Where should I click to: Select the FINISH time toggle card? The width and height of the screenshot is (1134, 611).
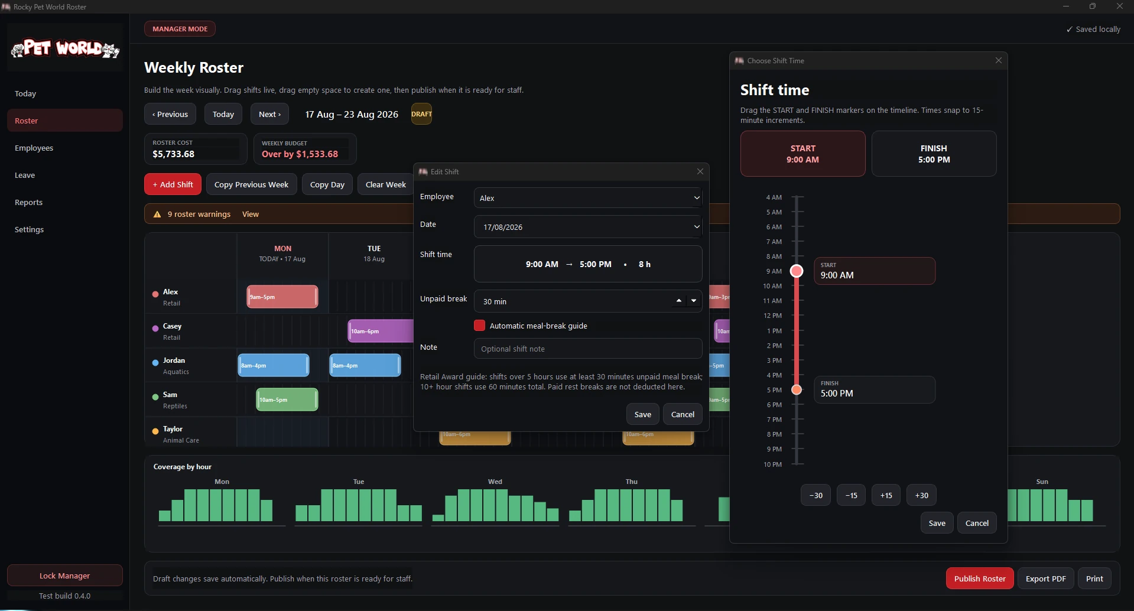(934, 154)
